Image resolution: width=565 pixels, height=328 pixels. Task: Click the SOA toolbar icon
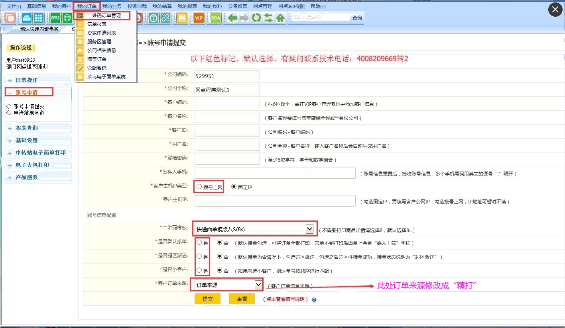coord(216,18)
